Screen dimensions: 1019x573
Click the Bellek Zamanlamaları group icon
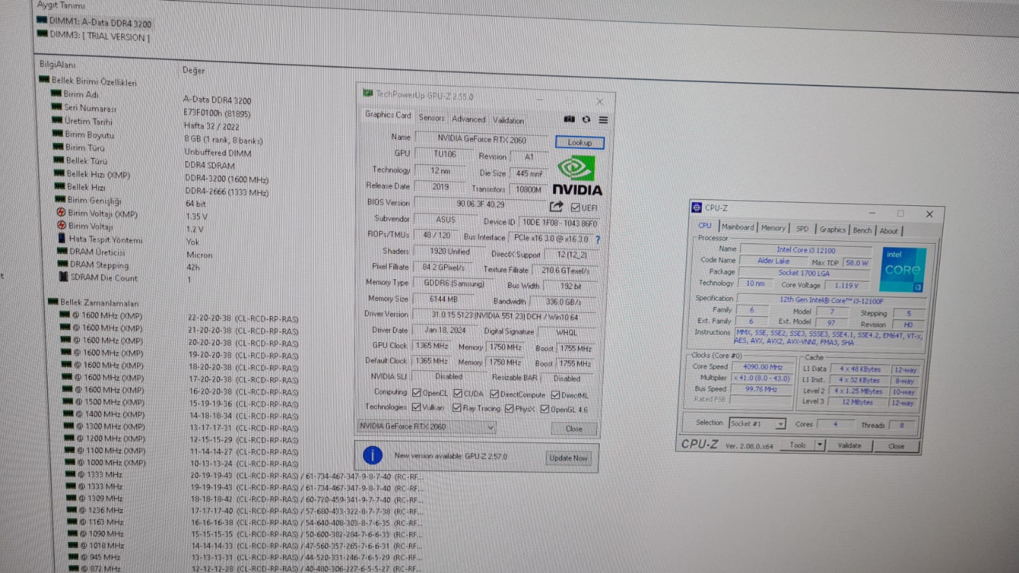[x=53, y=301]
